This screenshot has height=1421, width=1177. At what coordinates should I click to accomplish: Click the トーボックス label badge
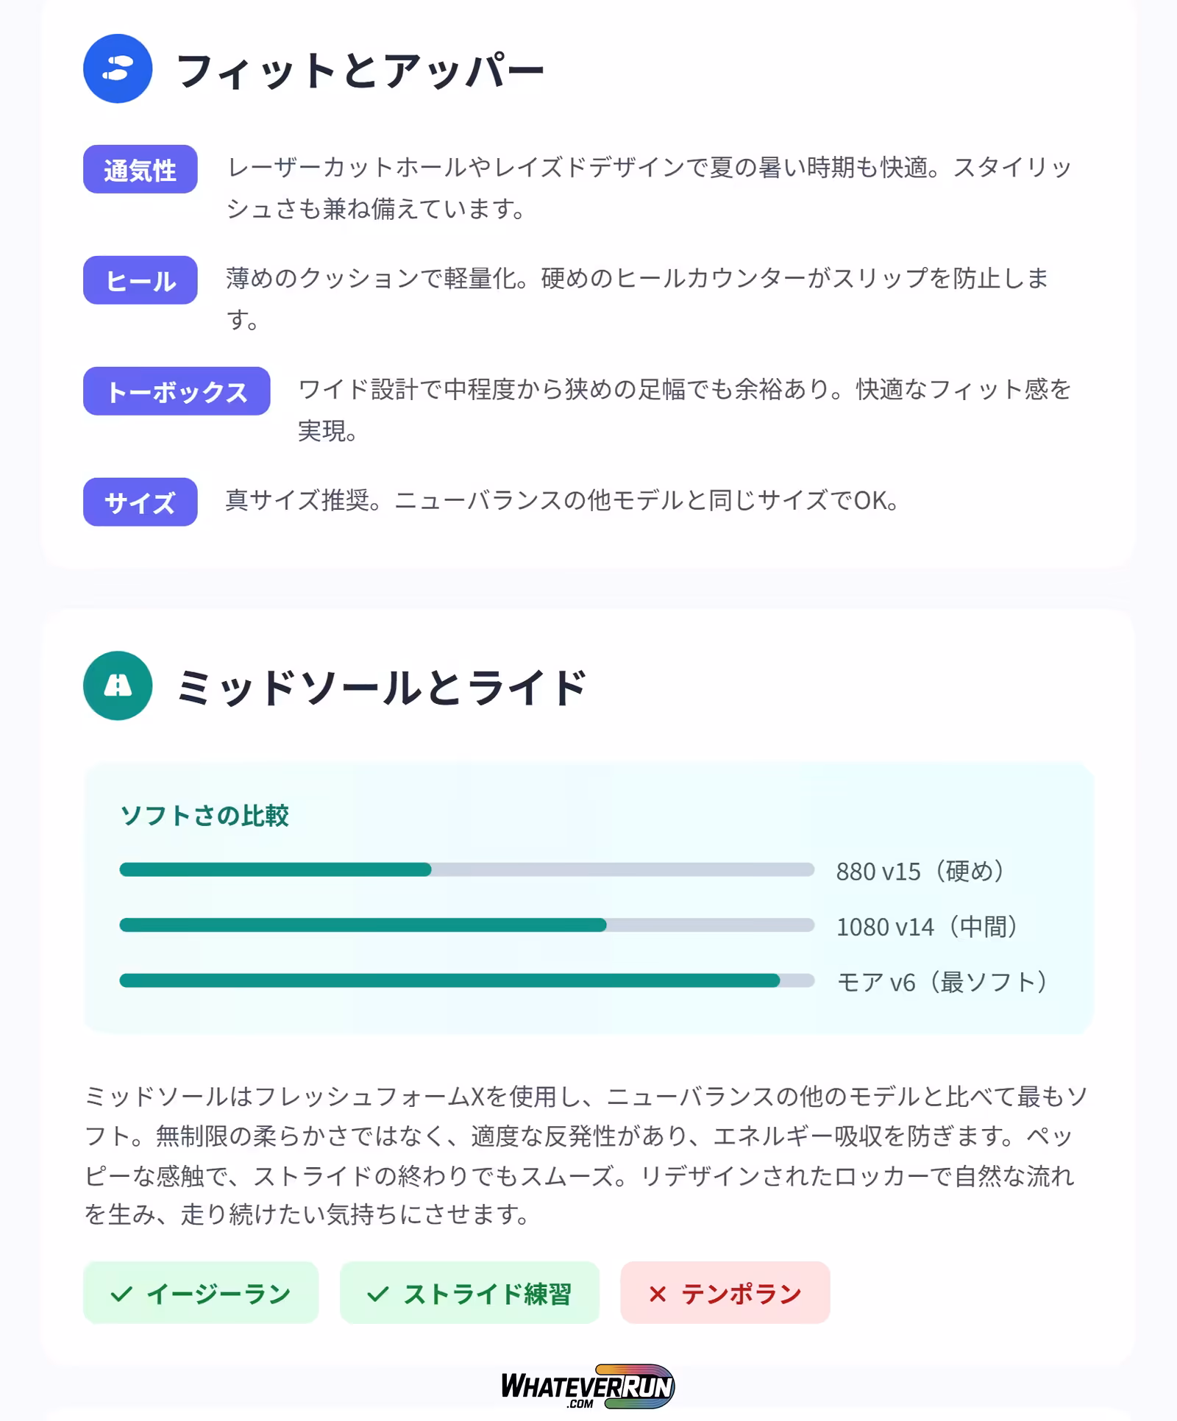[177, 391]
